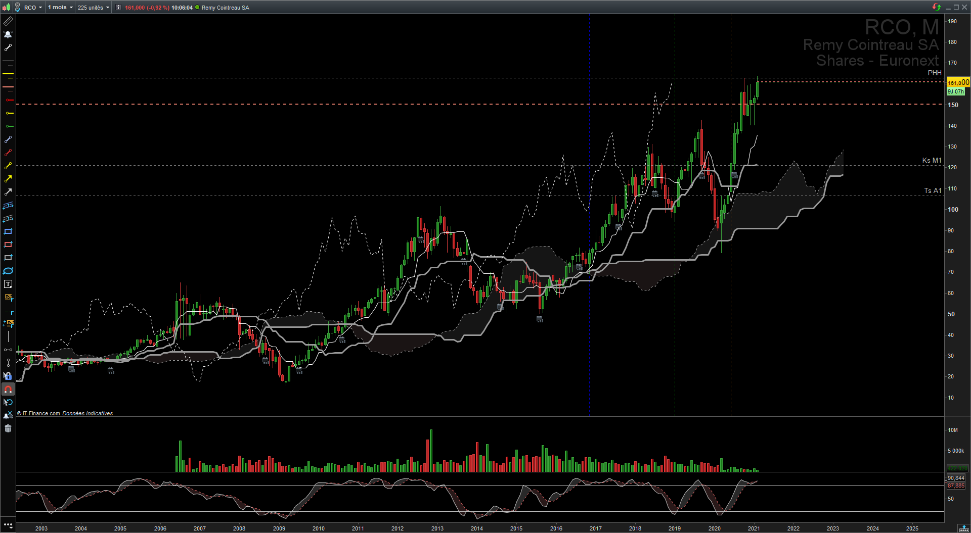
Task: Open the RCO symbol dropdown
Action: point(33,7)
